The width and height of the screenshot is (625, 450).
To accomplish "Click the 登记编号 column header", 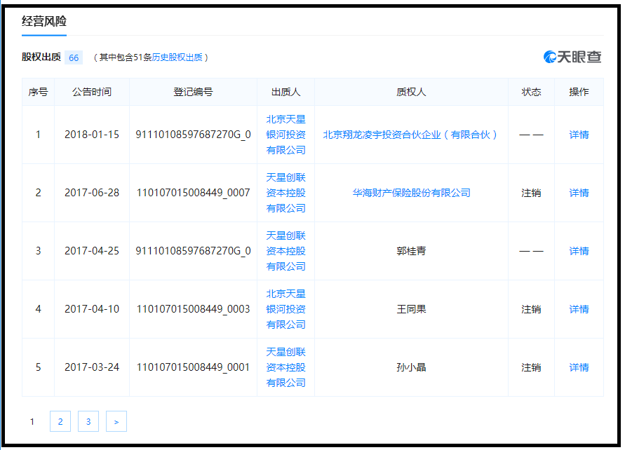I will [x=194, y=92].
